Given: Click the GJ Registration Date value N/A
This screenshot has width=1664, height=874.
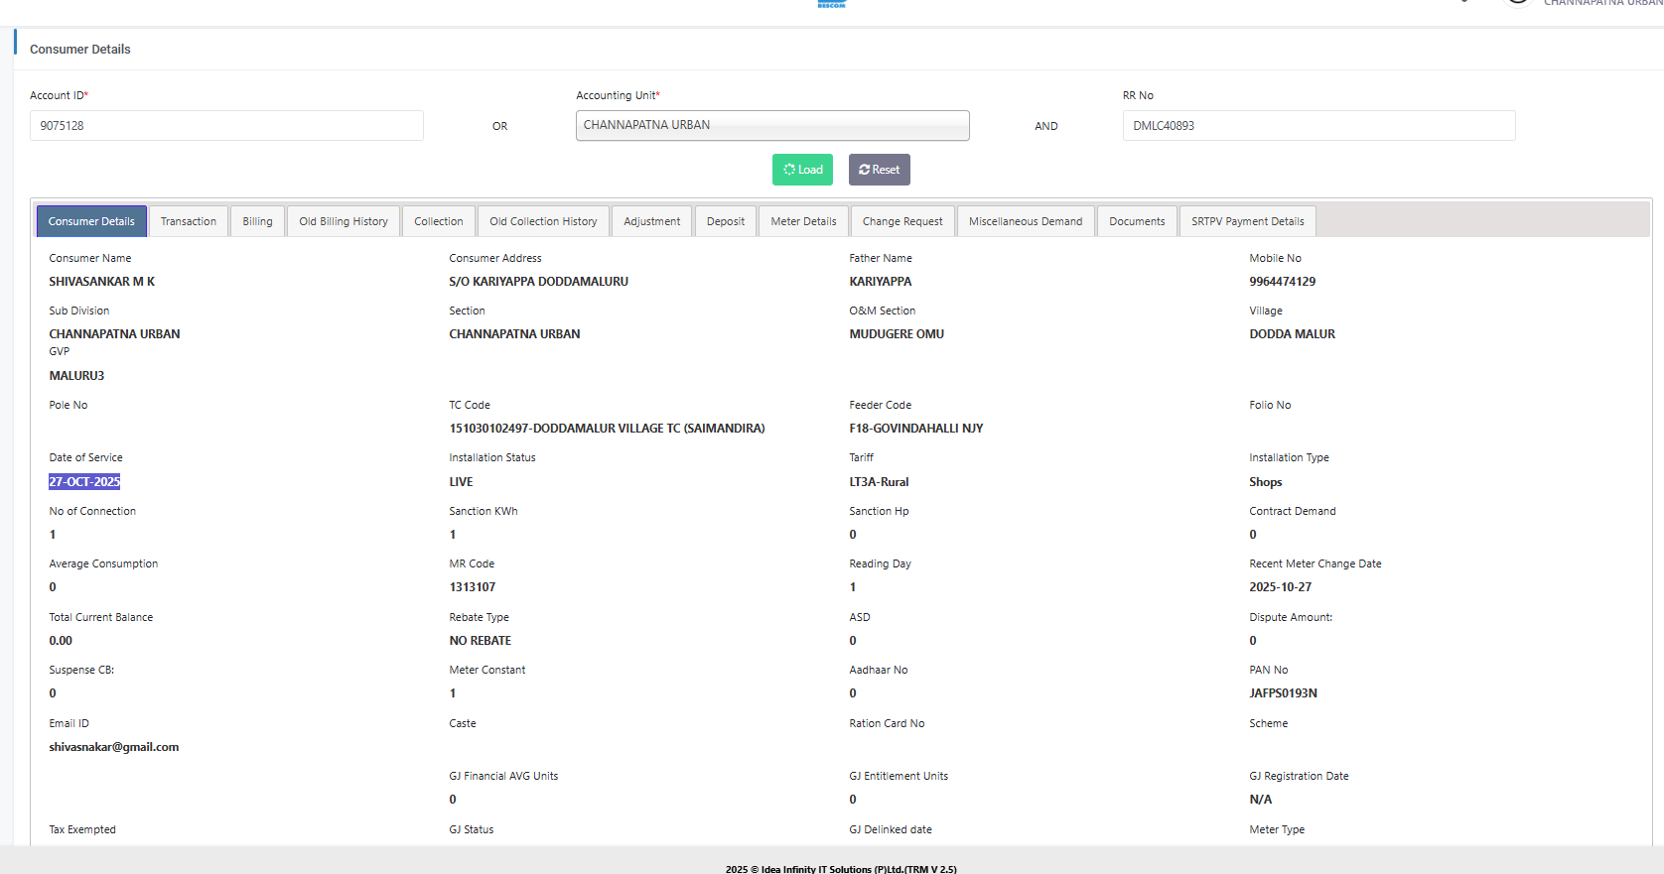Looking at the screenshot, I should point(1261,800).
